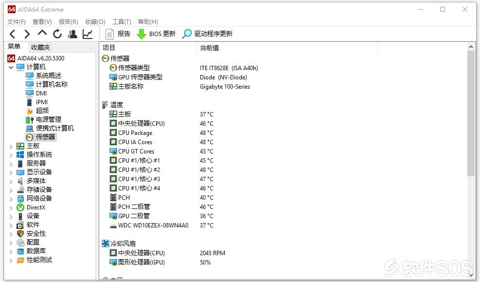Expand the 服务器 tree node
Viewport: 480px width, 282px height.
click(x=11, y=164)
